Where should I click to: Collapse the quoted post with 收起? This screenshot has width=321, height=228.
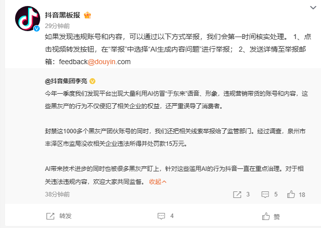pyautogui.click(x=158, y=182)
